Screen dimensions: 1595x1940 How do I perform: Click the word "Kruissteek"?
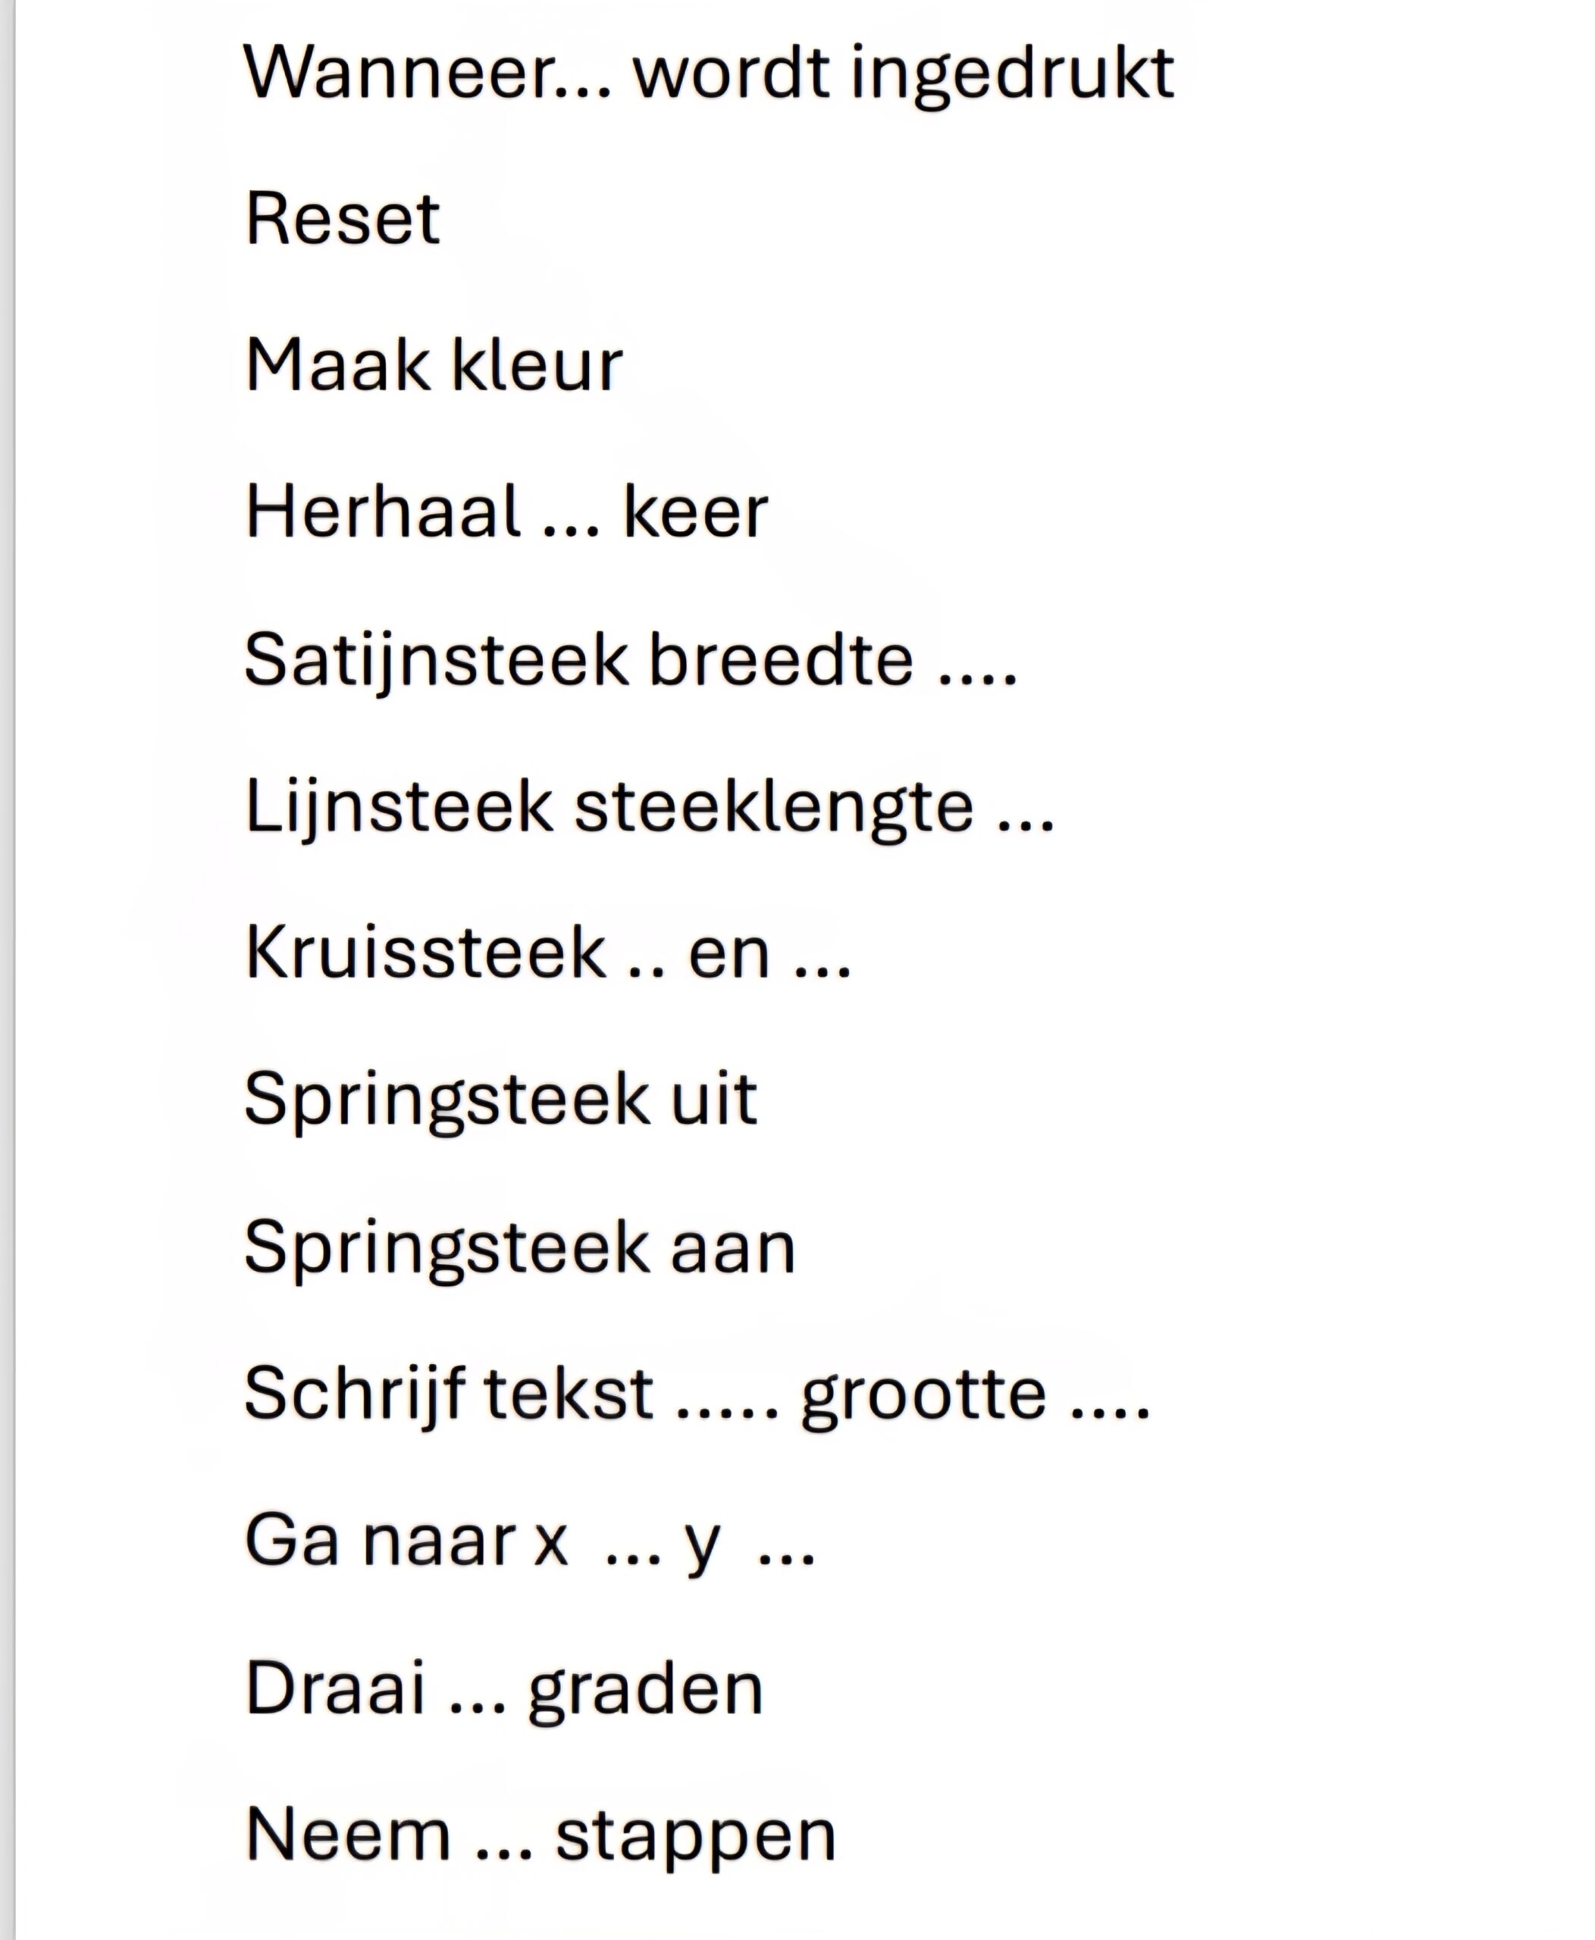(x=425, y=953)
